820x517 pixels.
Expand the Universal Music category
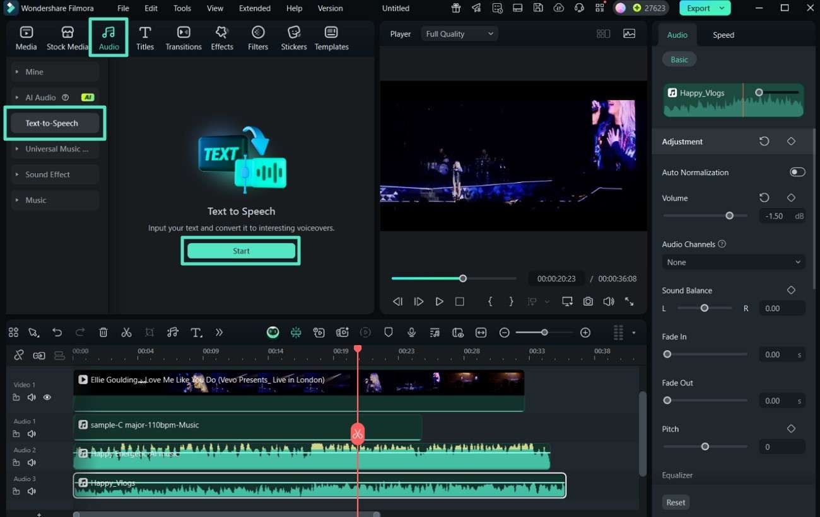click(x=55, y=149)
